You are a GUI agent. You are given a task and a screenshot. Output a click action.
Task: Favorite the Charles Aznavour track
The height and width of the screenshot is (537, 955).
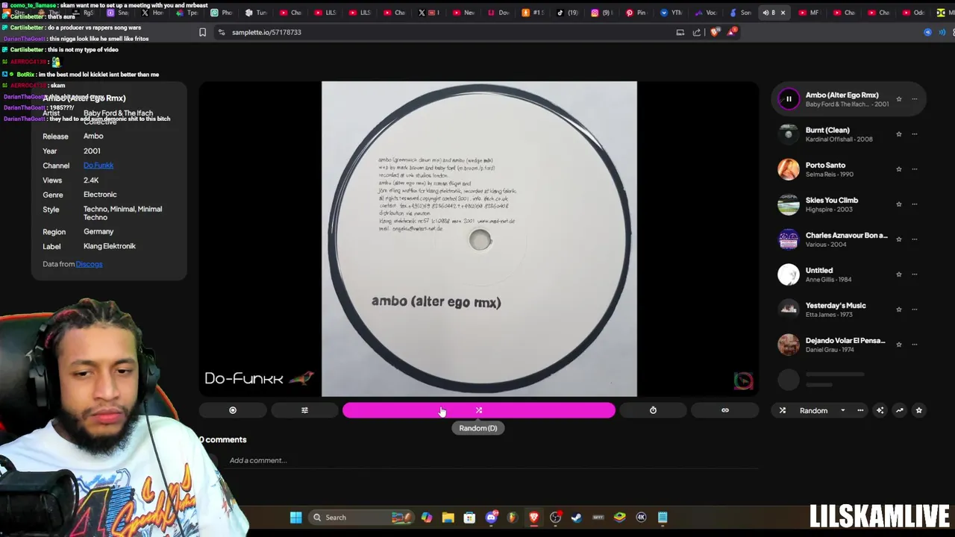[898, 239]
